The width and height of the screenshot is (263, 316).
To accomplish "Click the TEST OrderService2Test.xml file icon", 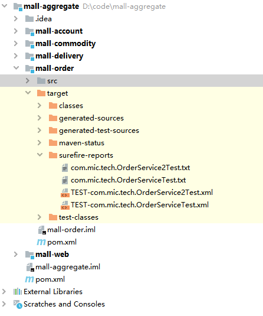I will [65, 193].
